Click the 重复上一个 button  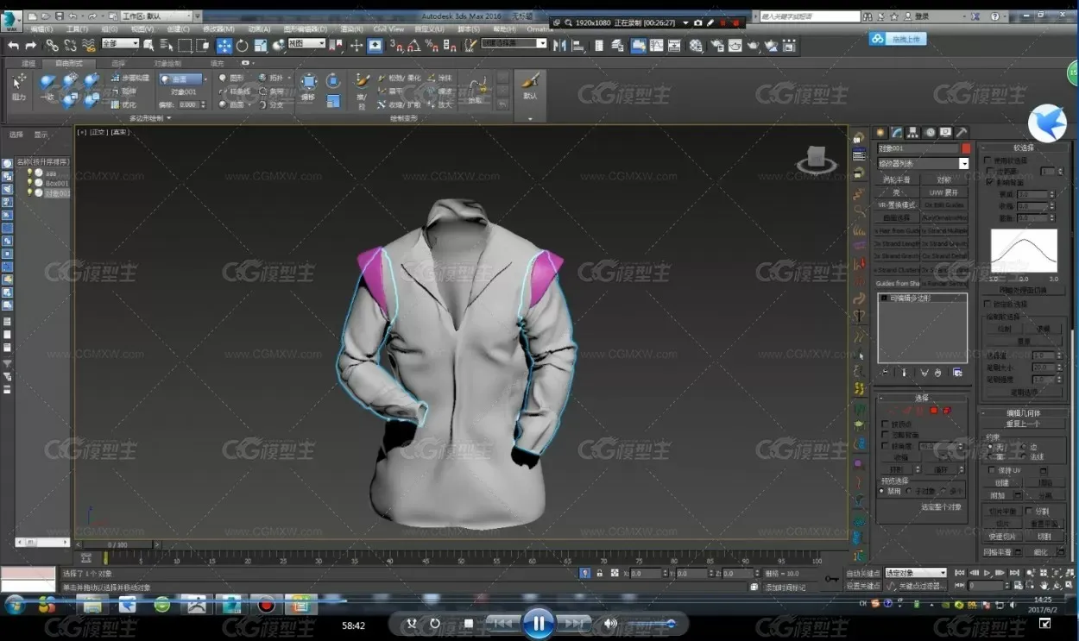click(x=1023, y=424)
